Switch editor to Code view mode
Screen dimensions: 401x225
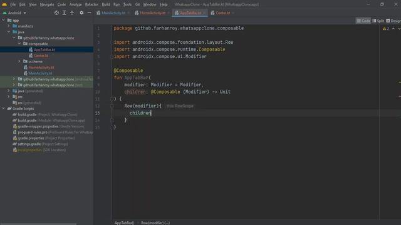pos(363,21)
